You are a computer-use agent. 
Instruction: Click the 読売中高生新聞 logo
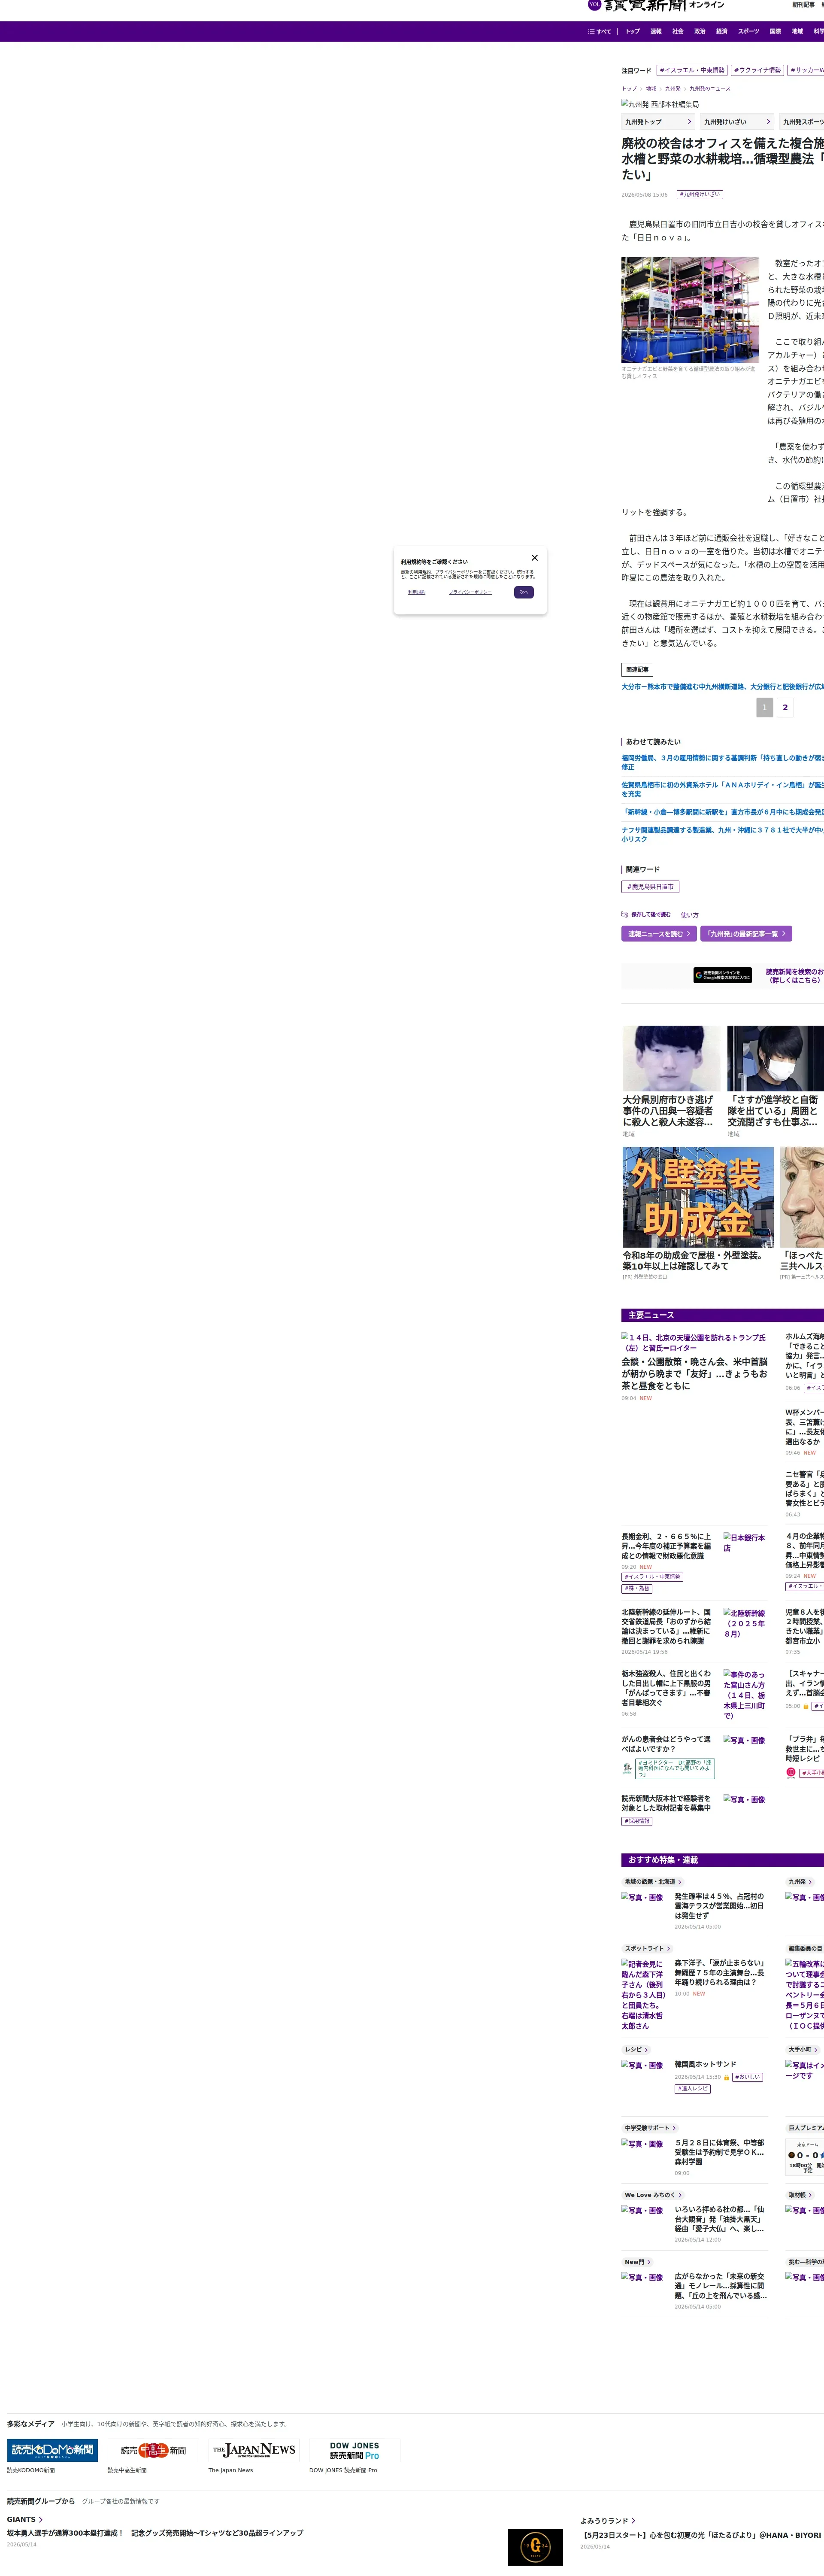point(153,2450)
